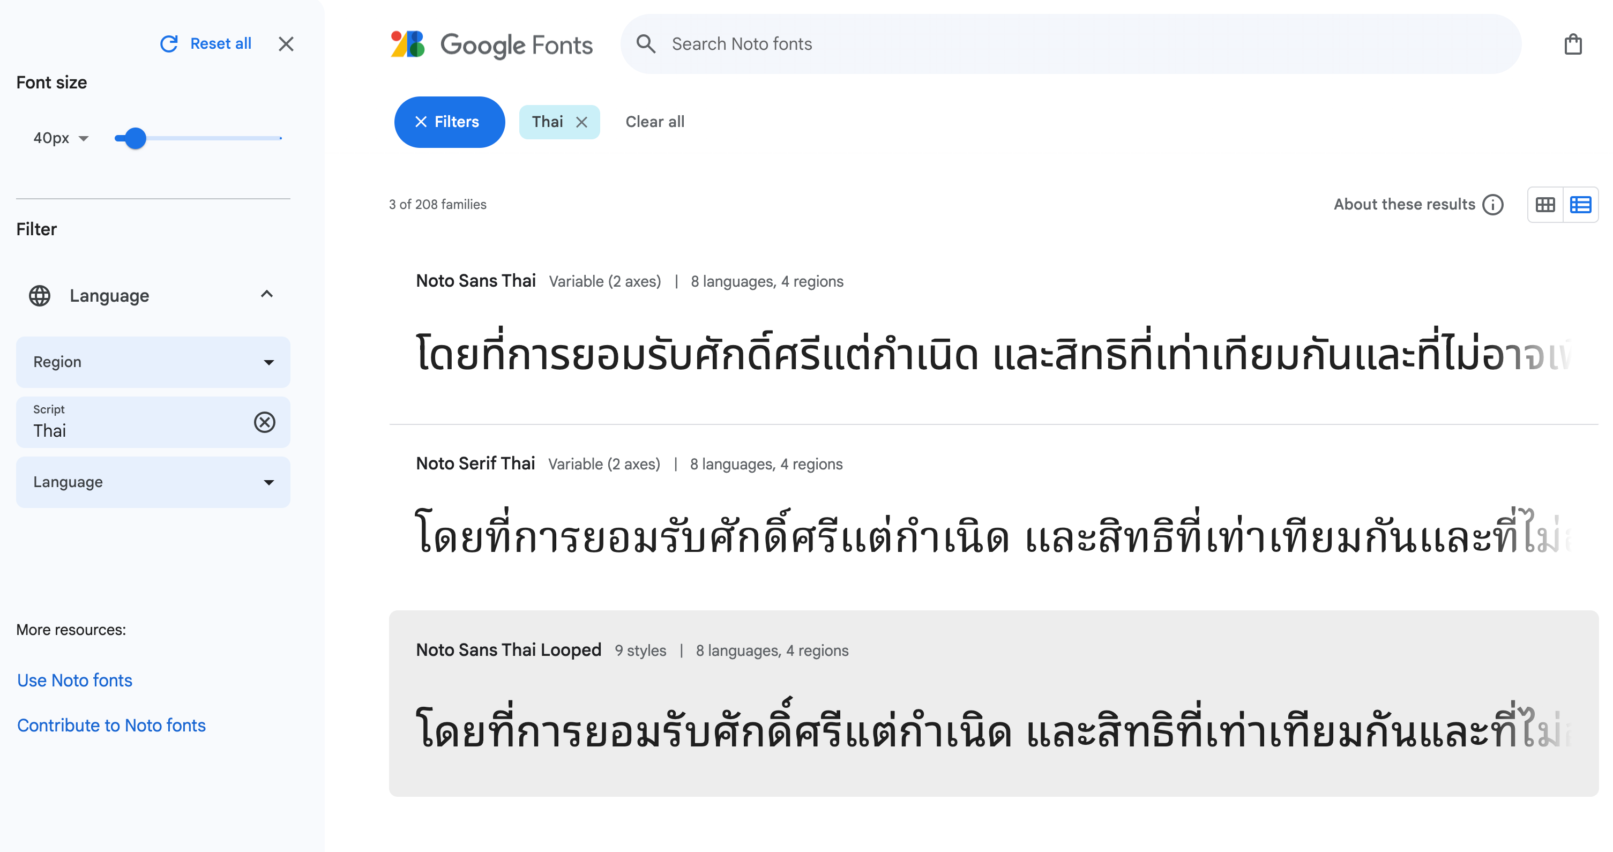Click the Google Fonts logo icon
This screenshot has width=1613, height=852.
click(x=407, y=44)
